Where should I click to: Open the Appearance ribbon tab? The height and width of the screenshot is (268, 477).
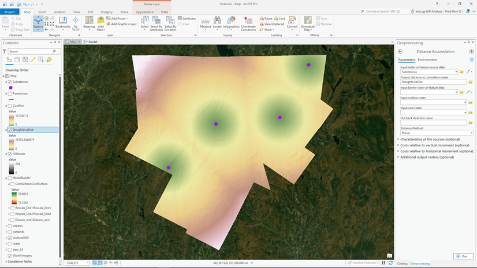[144, 12]
